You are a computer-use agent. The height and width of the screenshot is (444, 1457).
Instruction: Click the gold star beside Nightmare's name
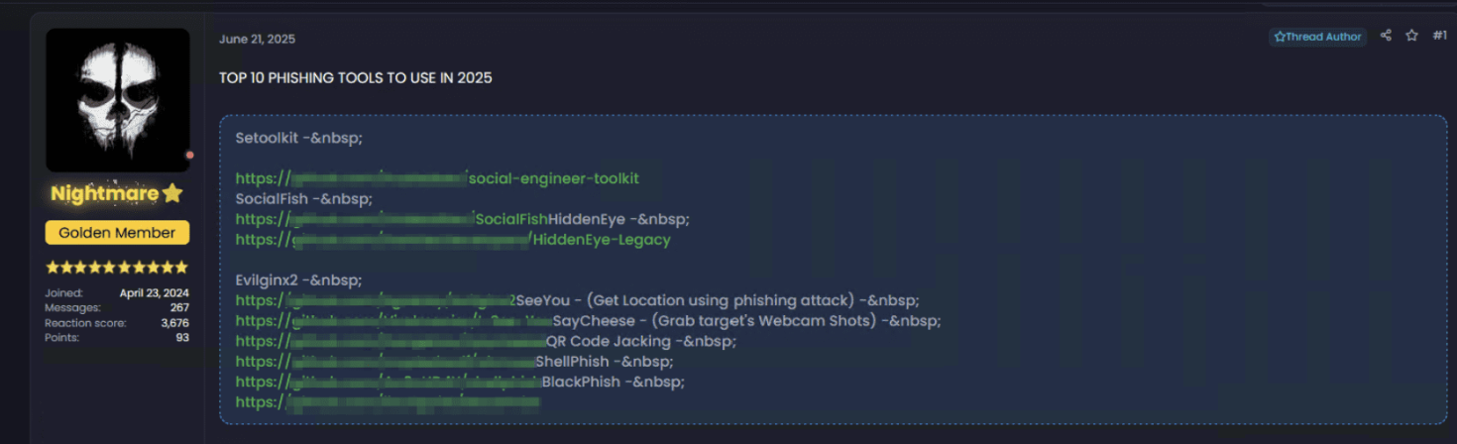172,193
